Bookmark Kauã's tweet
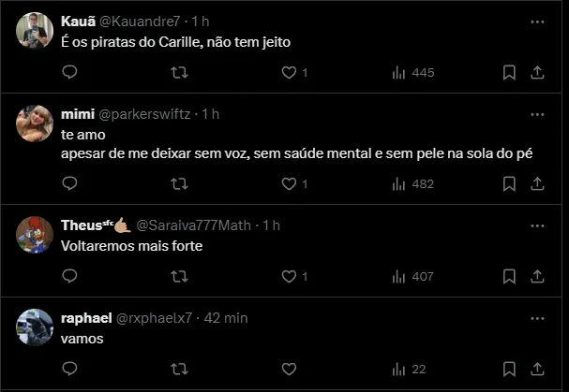 point(509,72)
